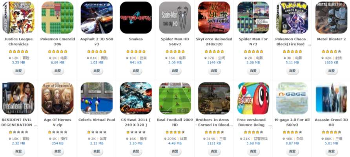Open Brothers In Arms title link
The height and width of the screenshot is (157, 350).
(214, 122)
